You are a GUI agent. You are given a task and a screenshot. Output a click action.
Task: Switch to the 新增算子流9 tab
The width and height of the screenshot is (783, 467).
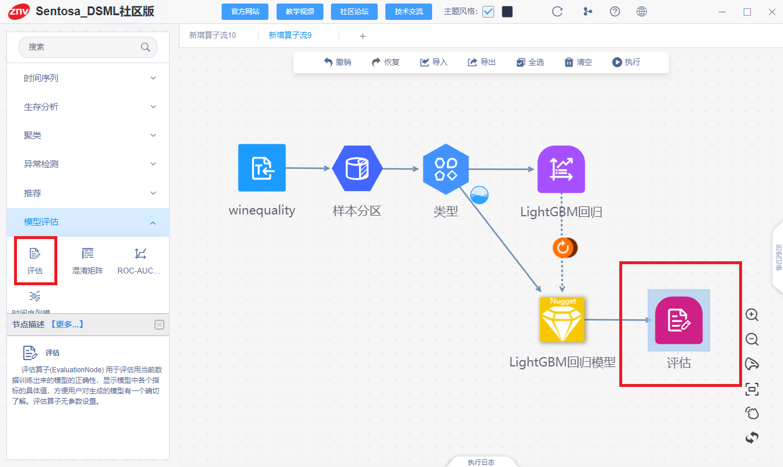click(290, 36)
